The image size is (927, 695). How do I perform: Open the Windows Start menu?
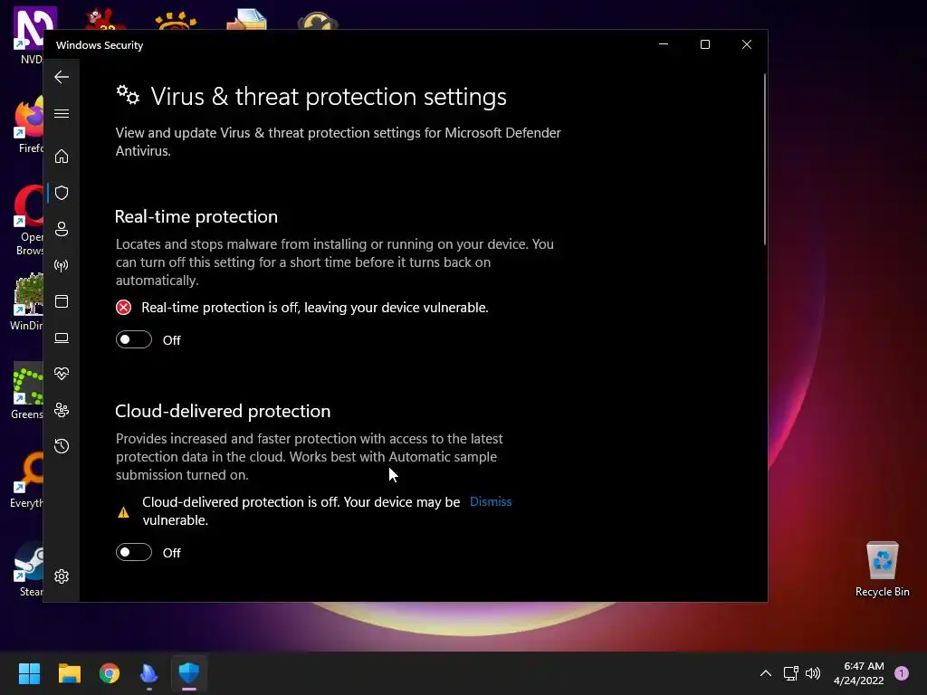(x=29, y=673)
